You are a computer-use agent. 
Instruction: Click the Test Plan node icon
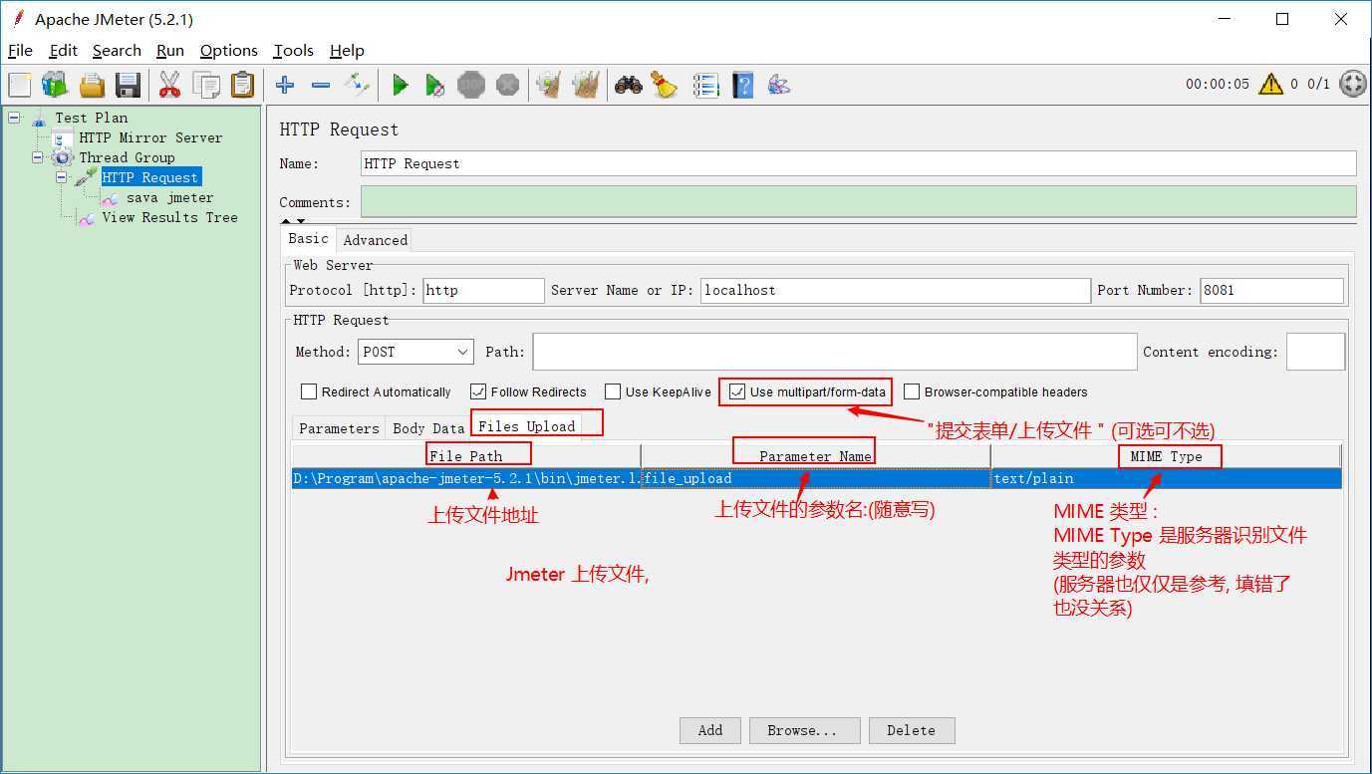[x=39, y=118]
